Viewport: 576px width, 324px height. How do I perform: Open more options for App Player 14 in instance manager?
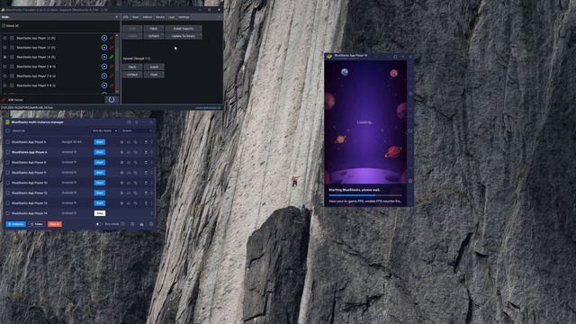(x=152, y=213)
